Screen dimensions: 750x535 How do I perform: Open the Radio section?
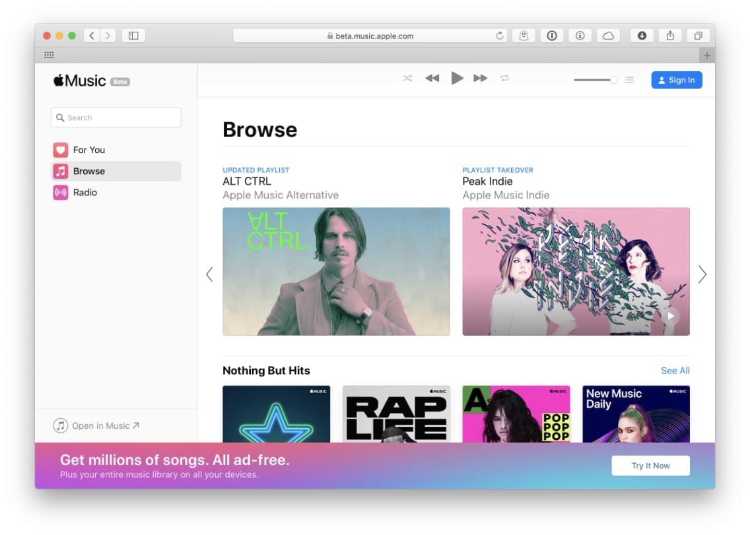[116, 192]
